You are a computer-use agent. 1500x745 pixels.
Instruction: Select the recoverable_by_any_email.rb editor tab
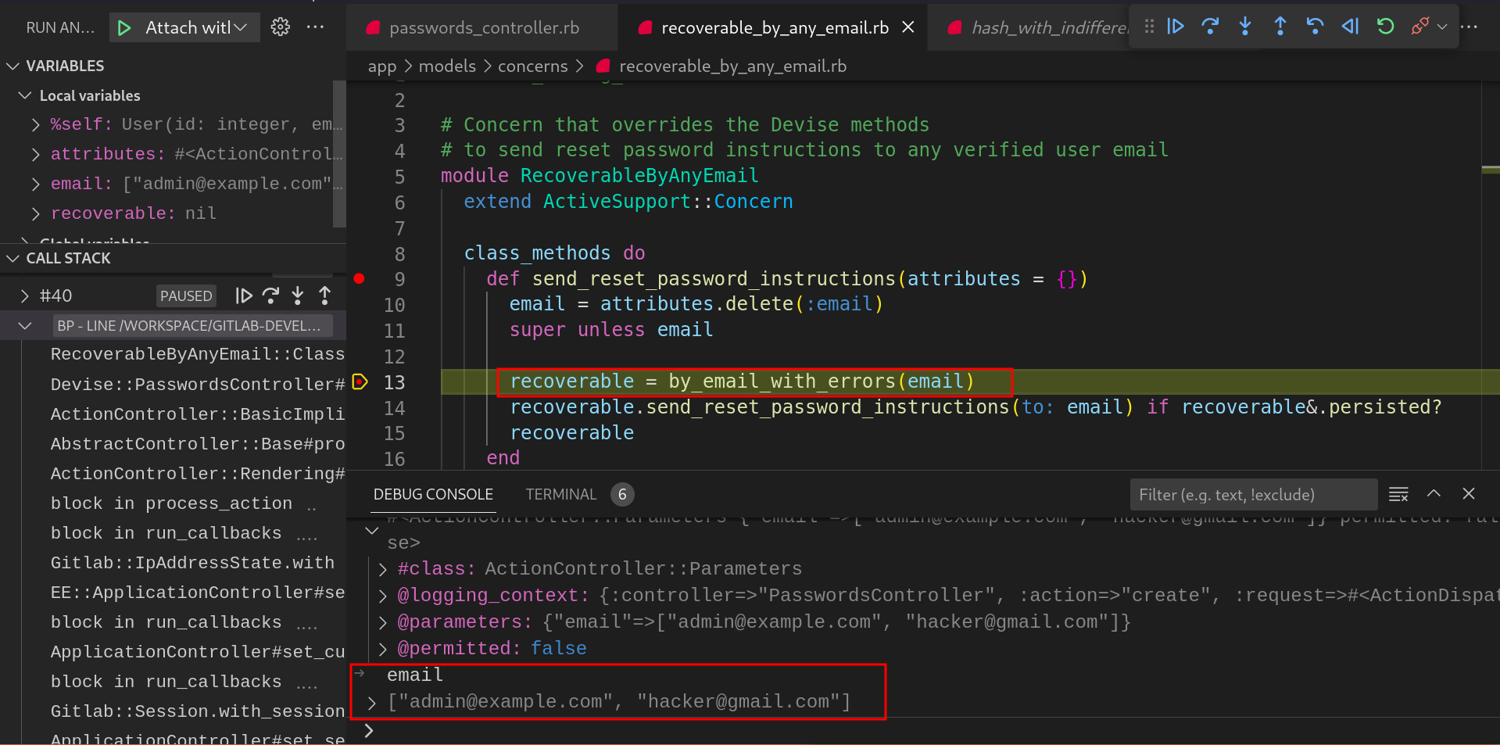(x=774, y=28)
